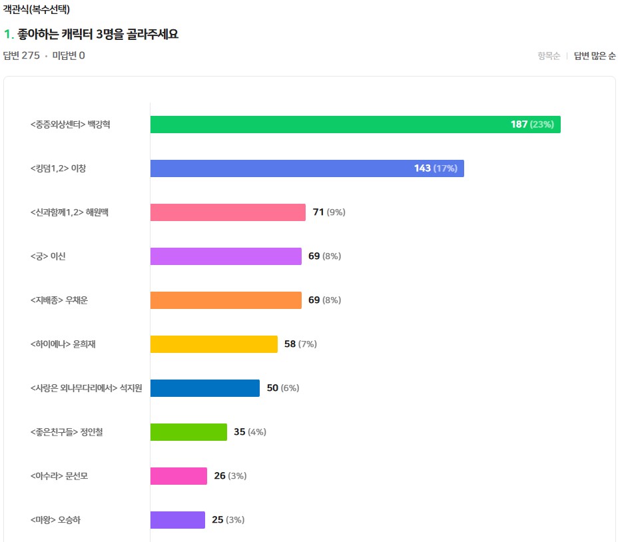Click the orange 우채운 bar
Image resolution: width=618 pixels, height=542 pixels.
click(226, 300)
